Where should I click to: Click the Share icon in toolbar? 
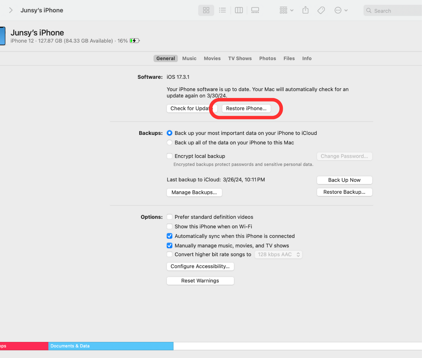305,11
